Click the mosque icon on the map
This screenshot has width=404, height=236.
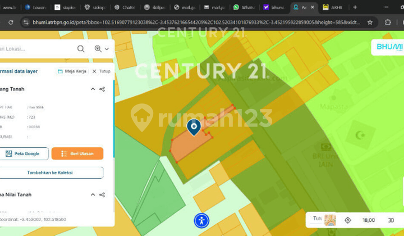coord(360,135)
